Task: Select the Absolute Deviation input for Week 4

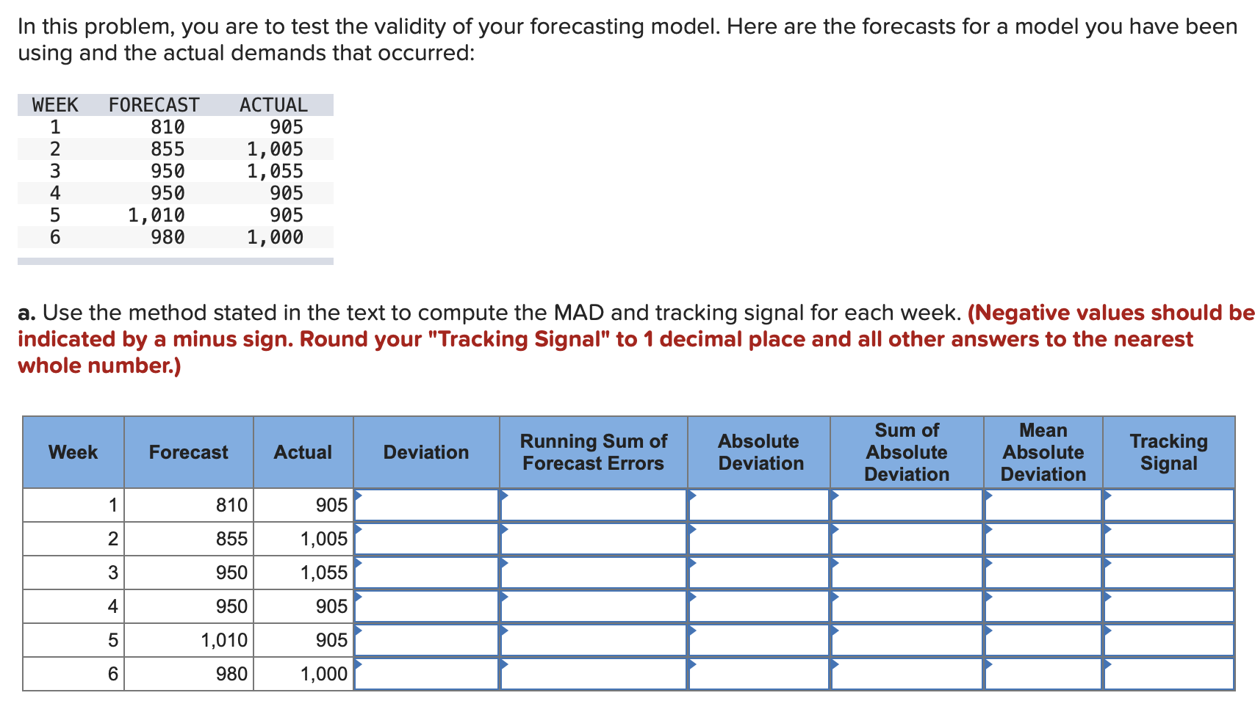Action: pyautogui.click(x=760, y=606)
